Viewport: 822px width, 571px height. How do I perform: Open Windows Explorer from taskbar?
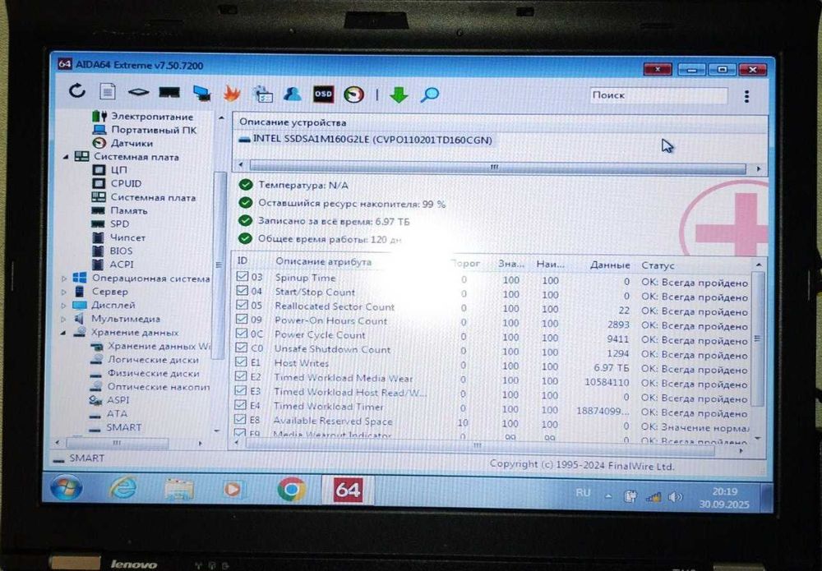pyautogui.click(x=179, y=490)
